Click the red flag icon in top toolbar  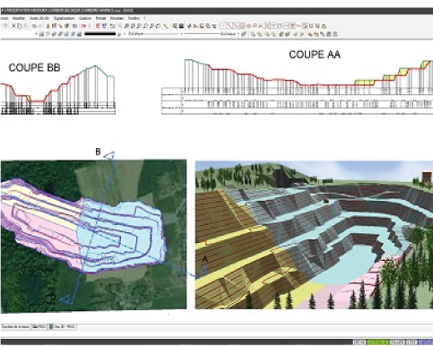[x=84, y=26]
